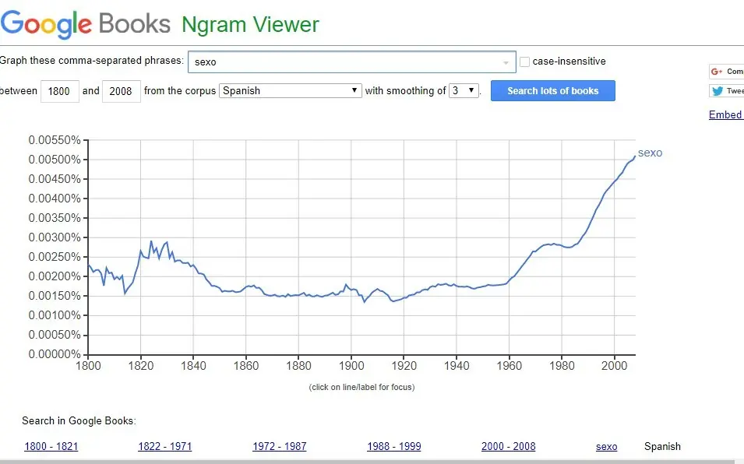Click the Google+ share icon

pyautogui.click(x=718, y=71)
